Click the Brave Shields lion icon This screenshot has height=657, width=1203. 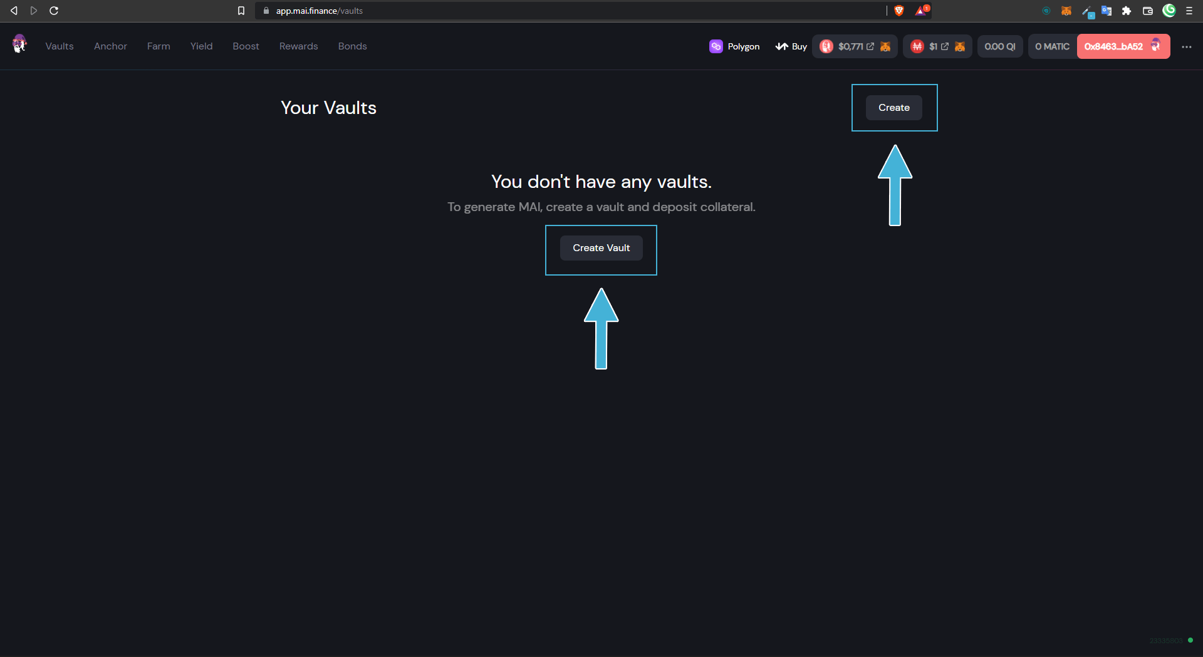pos(899,11)
